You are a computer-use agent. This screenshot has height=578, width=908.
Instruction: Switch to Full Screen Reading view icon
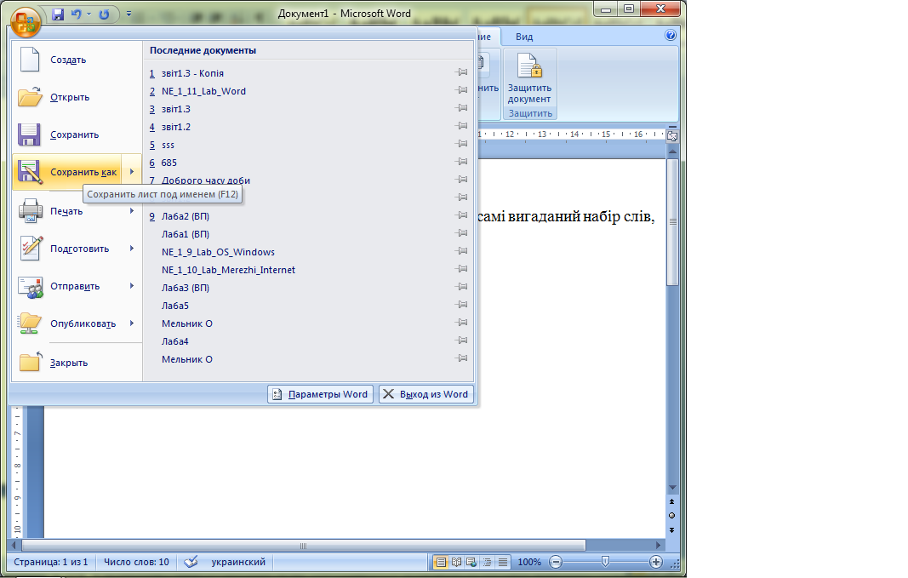456,562
